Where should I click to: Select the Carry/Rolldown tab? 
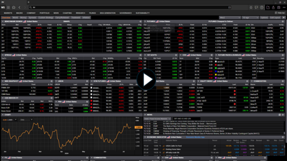tap(62, 17)
